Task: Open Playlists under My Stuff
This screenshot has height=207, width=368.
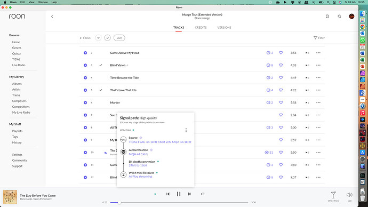Action: click(17, 131)
